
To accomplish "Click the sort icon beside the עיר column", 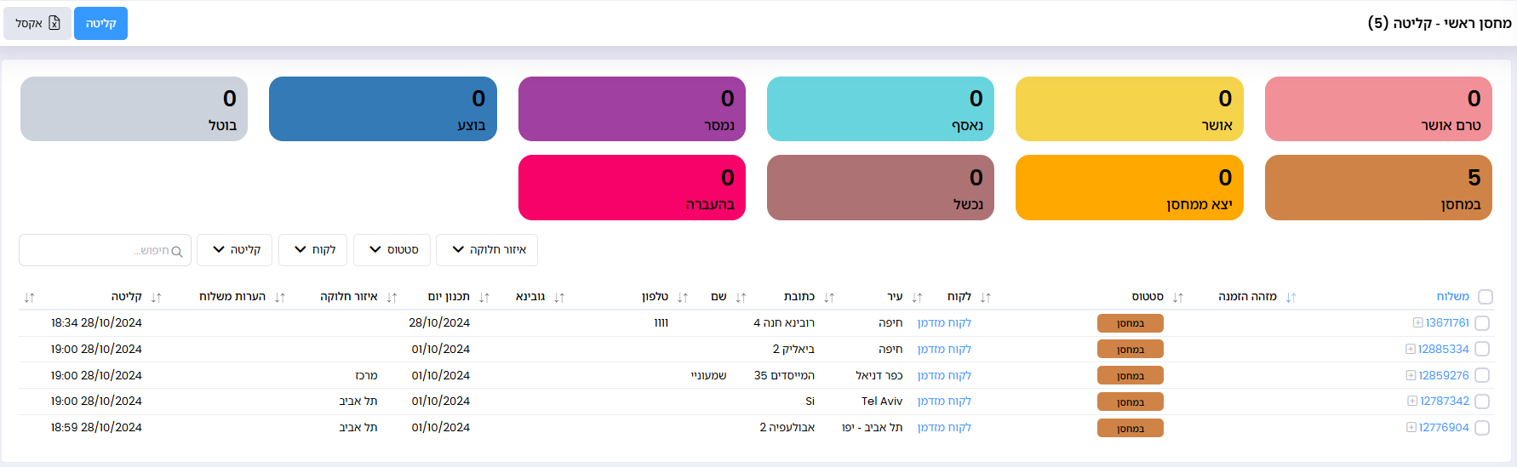I will pos(917,298).
